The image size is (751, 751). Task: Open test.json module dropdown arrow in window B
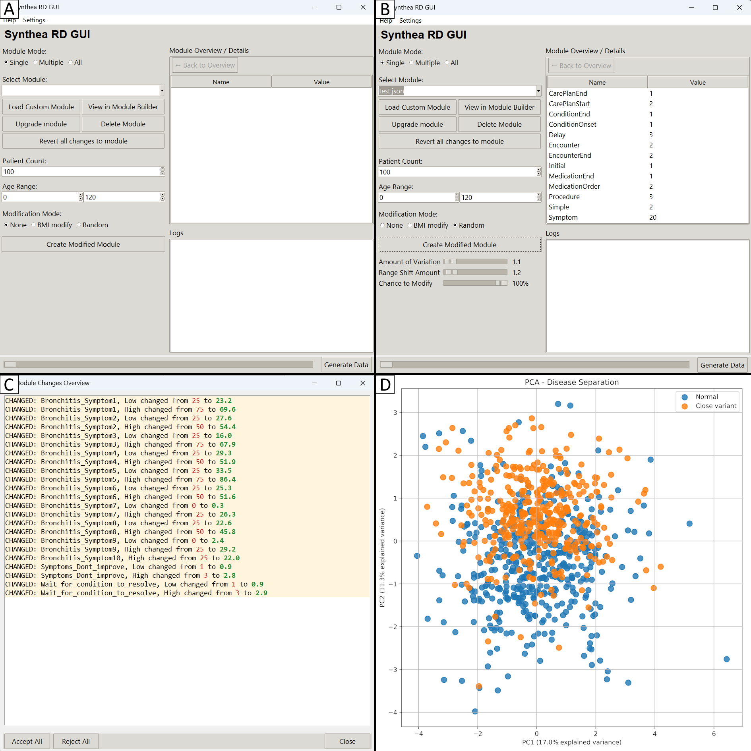(x=538, y=91)
